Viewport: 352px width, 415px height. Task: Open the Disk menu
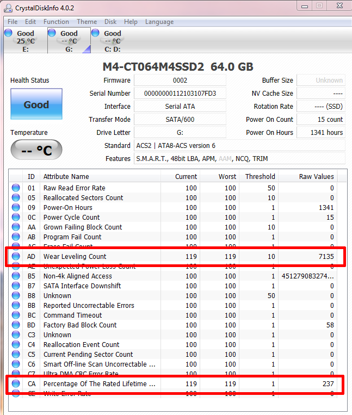point(110,22)
